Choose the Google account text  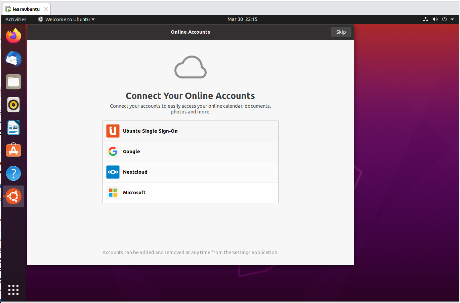[131, 151]
